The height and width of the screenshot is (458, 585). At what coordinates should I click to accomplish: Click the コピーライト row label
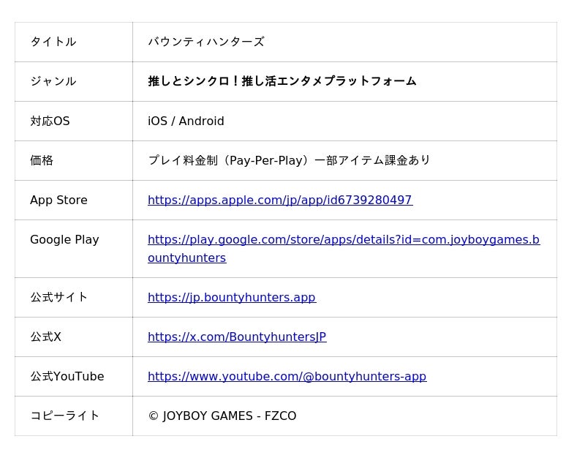64,416
